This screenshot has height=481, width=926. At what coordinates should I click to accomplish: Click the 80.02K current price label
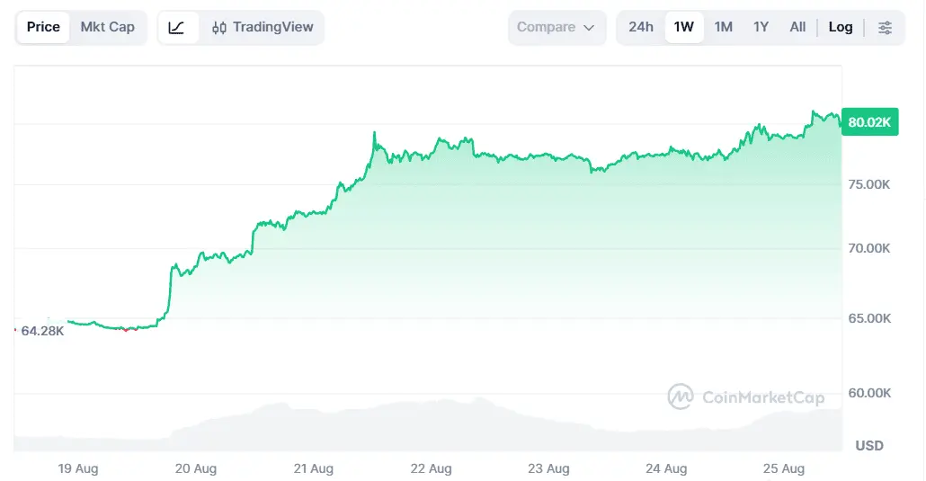(870, 121)
